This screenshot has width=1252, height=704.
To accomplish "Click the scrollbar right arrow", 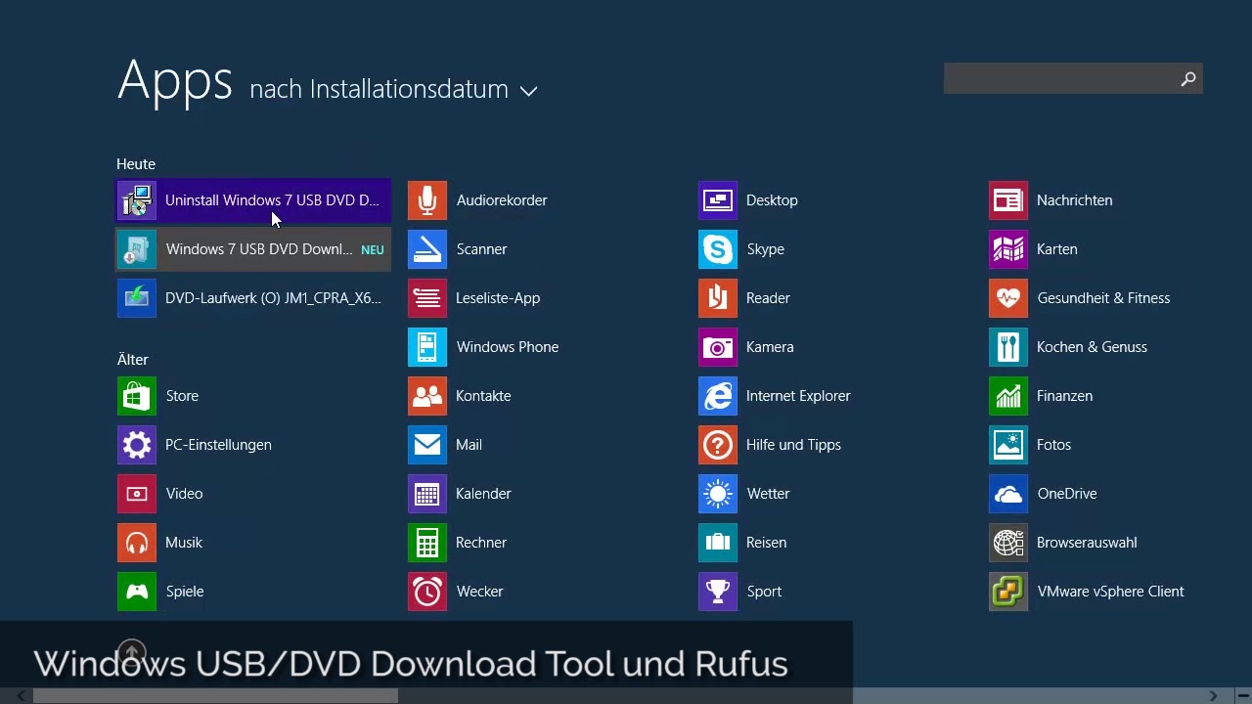I will [1213, 696].
